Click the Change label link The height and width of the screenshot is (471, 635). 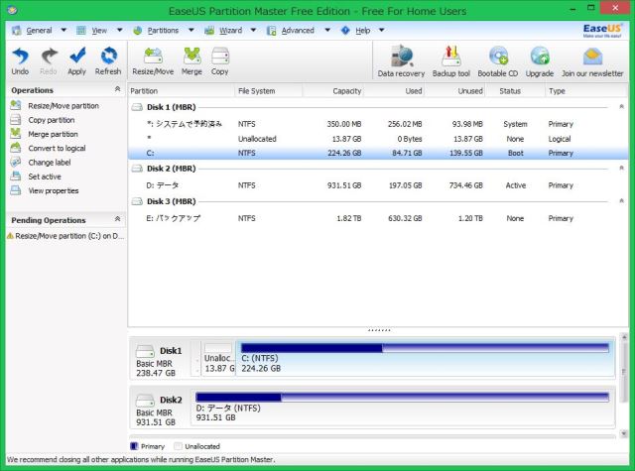coord(50,163)
